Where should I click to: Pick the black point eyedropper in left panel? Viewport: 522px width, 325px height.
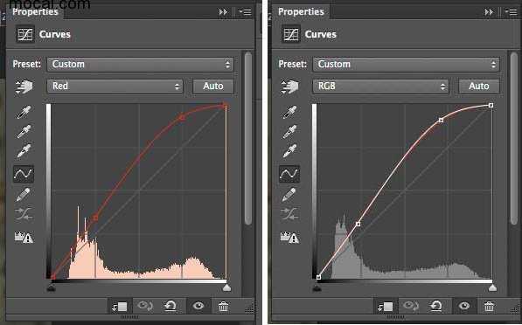click(x=24, y=113)
